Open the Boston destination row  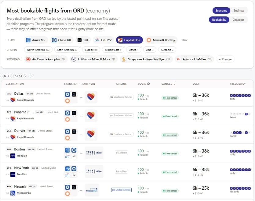pos(127,153)
